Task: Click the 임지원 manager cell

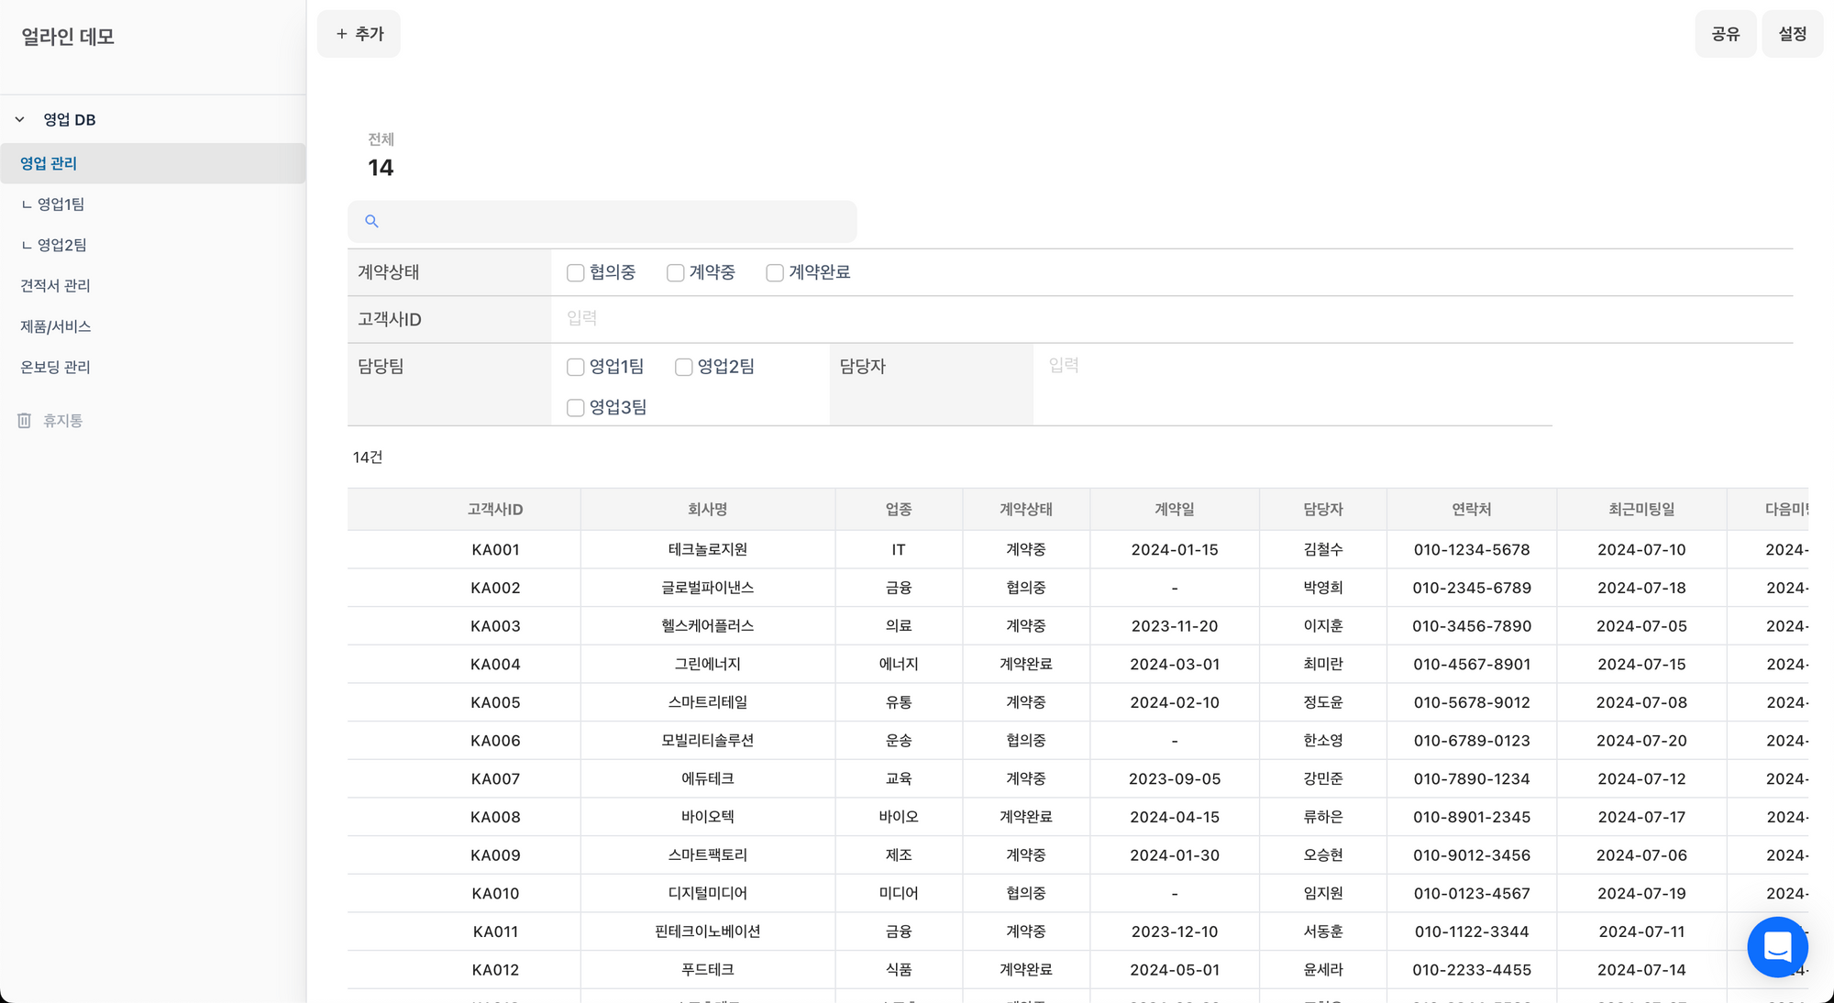Action: 1322,893
